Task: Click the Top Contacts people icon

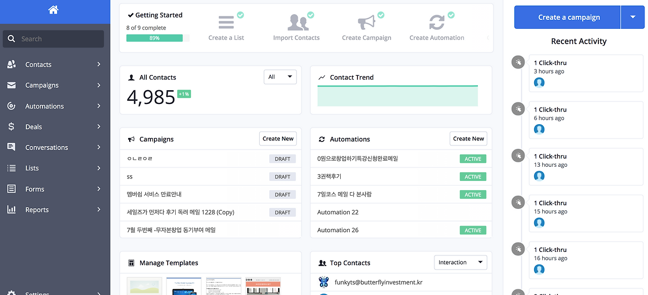Action: pyautogui.click(x=322, y=263)
